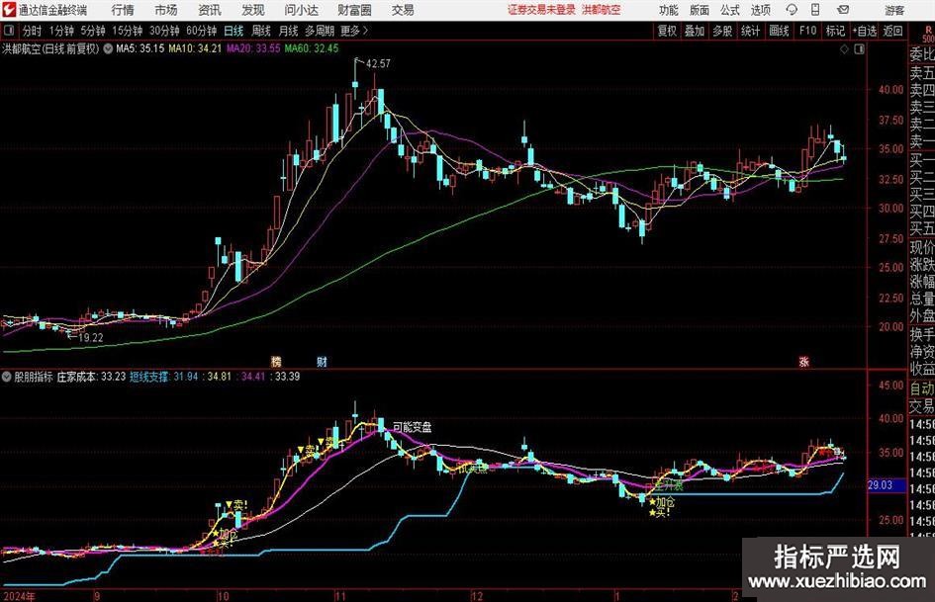Expand the 股朋指标 indicator dropdown arrow

tap(7, 377)
